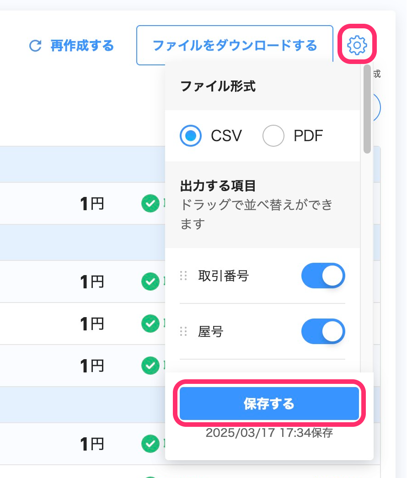Viewport: 407px width, 478px height.
Task: Click the first row's green checkmark icon
Action: click(x=150, y=203)
